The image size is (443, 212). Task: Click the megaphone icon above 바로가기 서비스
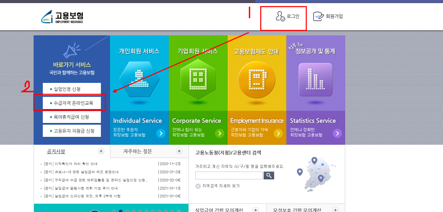(x=72, y=51)
